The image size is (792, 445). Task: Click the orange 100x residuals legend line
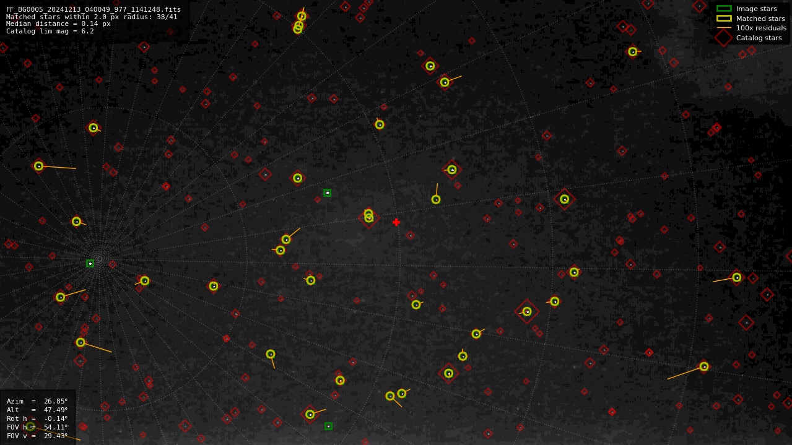(724, 28)
